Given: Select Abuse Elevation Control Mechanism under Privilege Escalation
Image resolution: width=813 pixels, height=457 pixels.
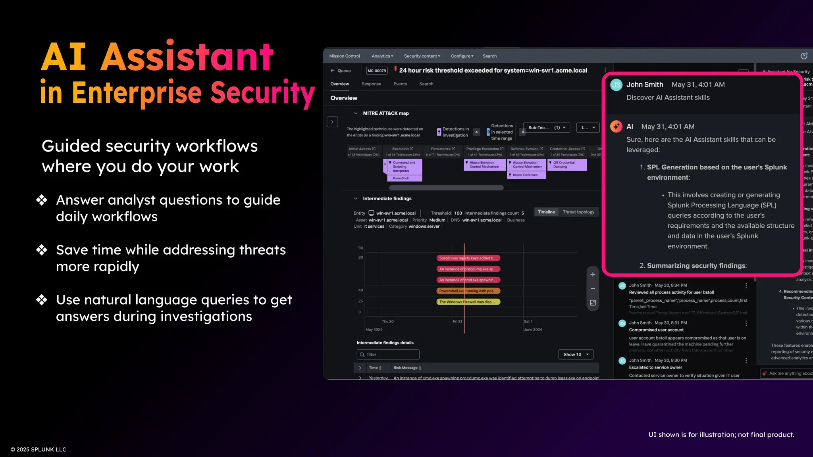Looking at the screenshot, I should 485,165.
